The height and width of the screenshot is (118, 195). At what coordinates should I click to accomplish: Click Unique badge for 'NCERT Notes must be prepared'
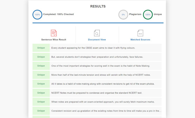(41, 93)
